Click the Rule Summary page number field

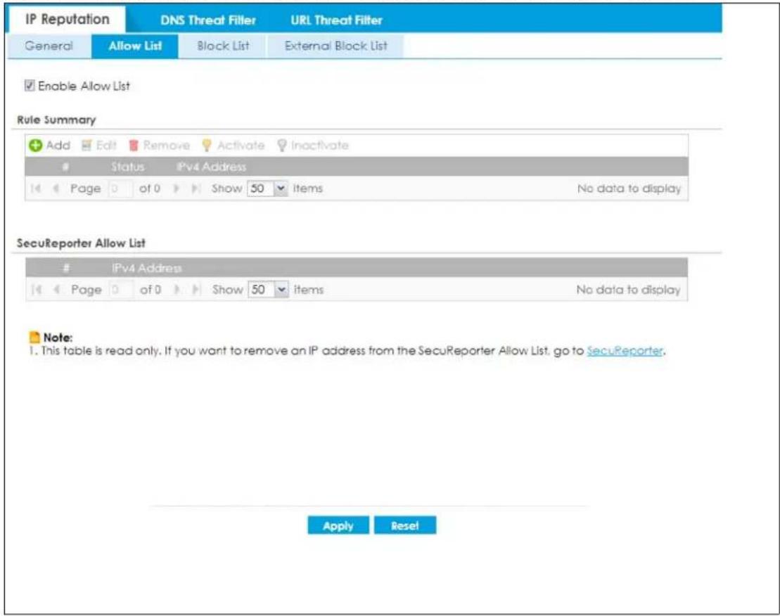click(120, 188)
